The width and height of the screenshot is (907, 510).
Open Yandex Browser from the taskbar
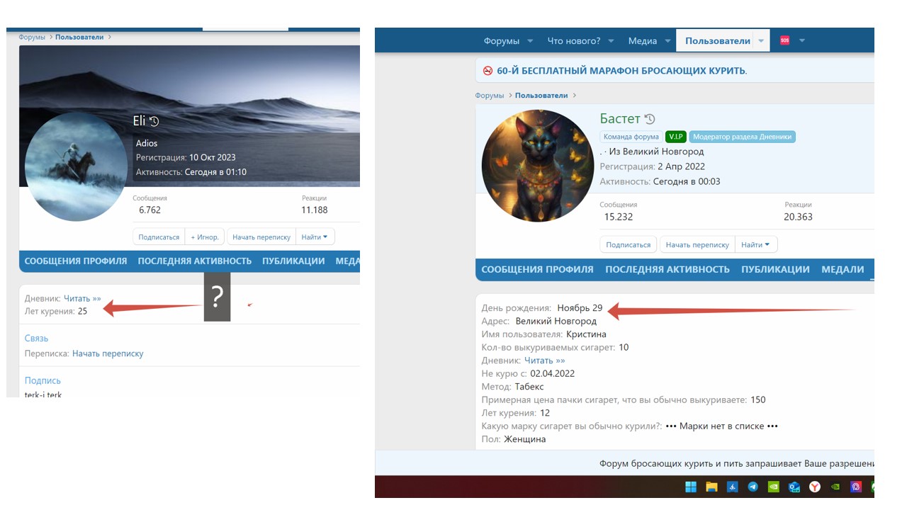point(816,487)
